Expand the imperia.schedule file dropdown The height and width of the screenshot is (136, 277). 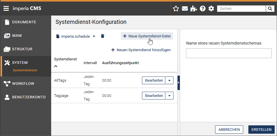coord(94,36)
